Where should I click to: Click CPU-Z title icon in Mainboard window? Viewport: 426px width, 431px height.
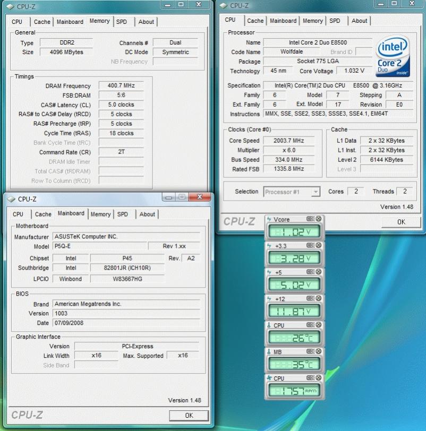pos(11,199)
